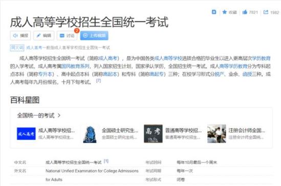The height and width of the screenshot is (186, 281).
Task: Follow the 脱产 link
Action: coord(220,74)
